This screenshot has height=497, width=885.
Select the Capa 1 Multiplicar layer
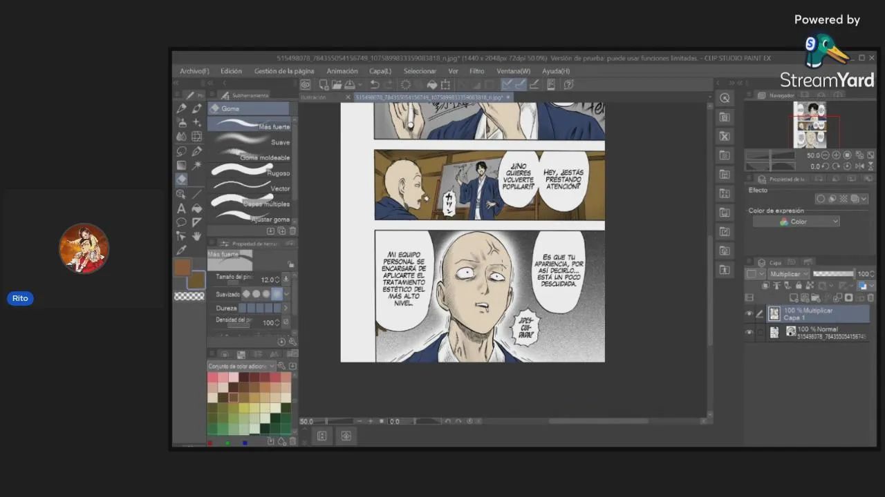tap(817, 314)
